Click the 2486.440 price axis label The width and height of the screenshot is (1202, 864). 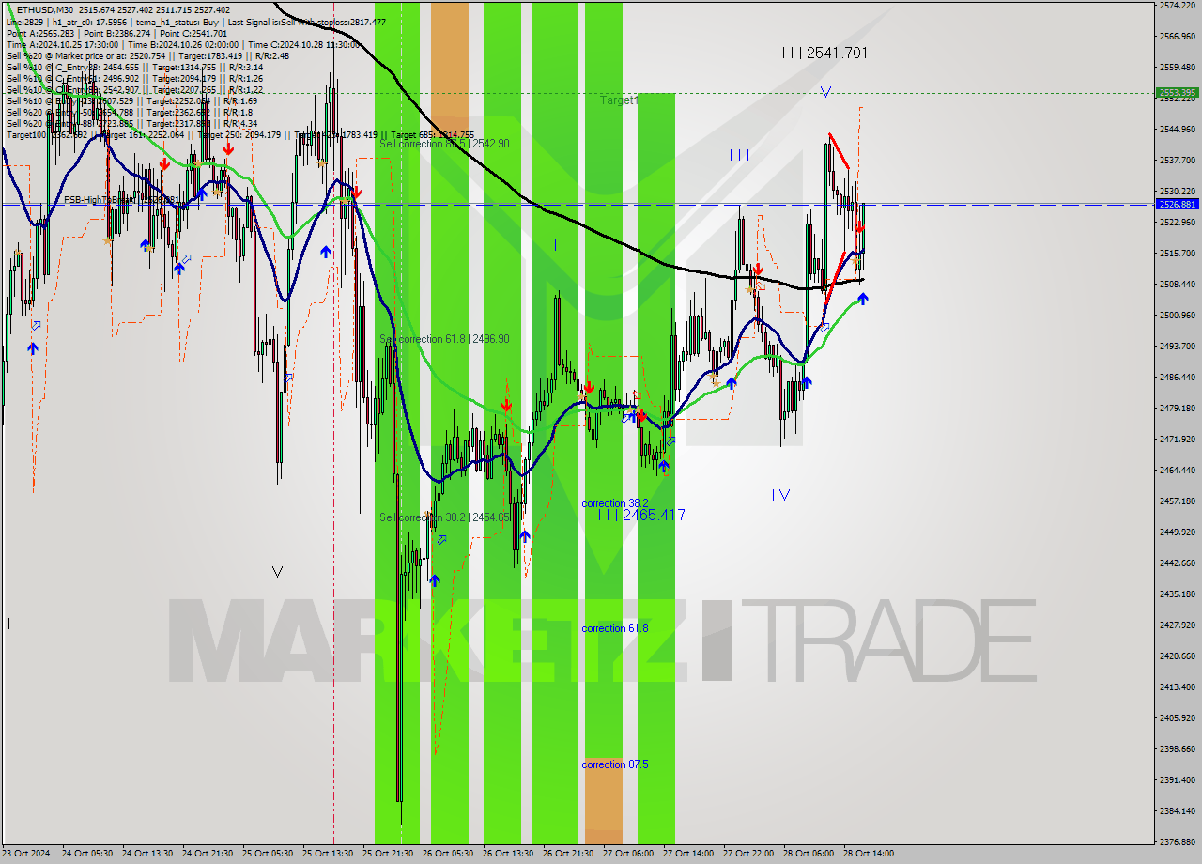tap(1177, 378)
